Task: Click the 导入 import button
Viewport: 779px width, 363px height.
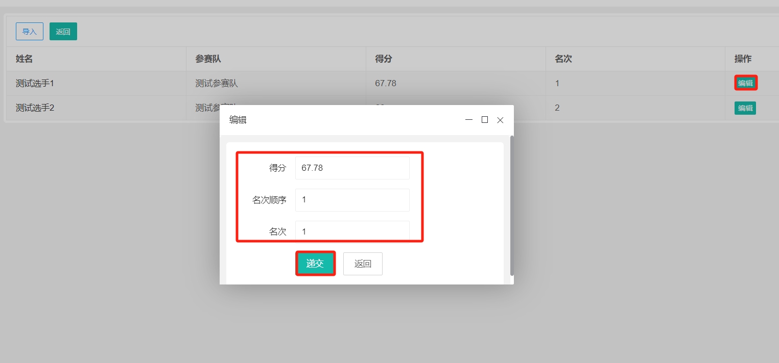Action: click(30, 32)
